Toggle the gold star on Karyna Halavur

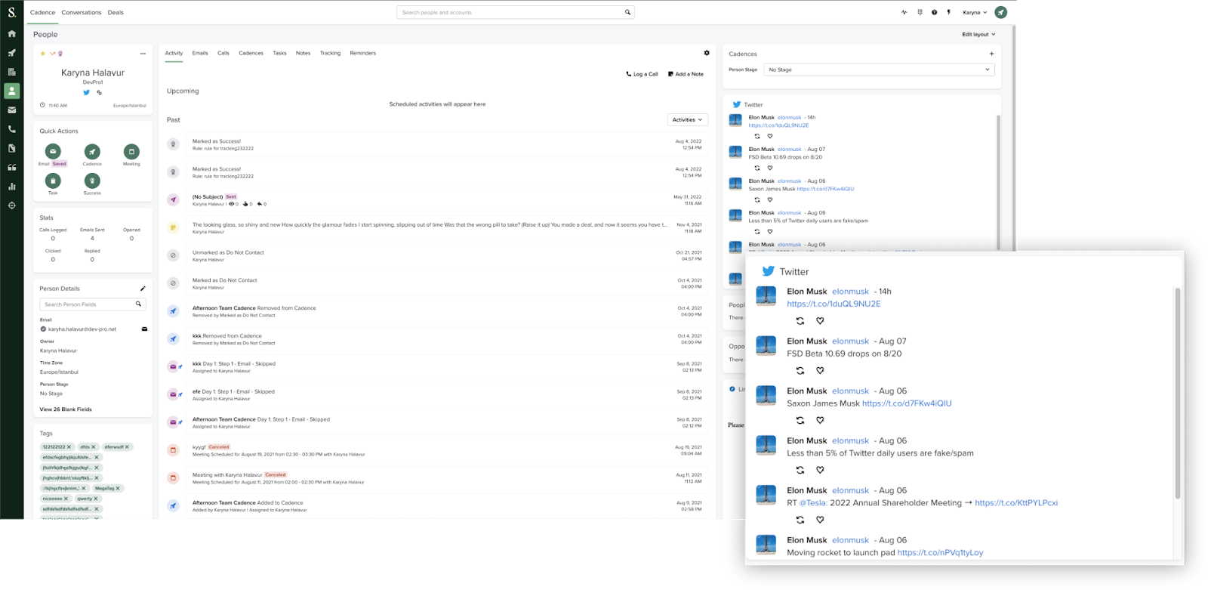pyautogui.click(x=43, y=54)
